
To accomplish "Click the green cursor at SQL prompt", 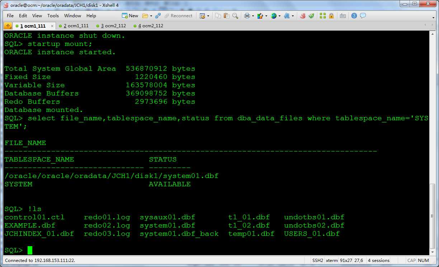I will [x=30, y=250].
